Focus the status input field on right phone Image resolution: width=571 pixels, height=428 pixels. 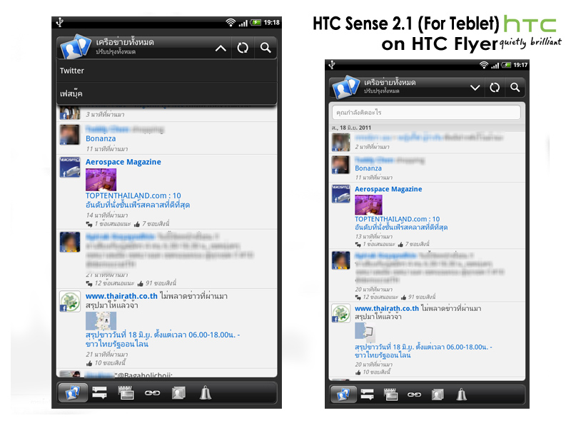tap(426, 113)
